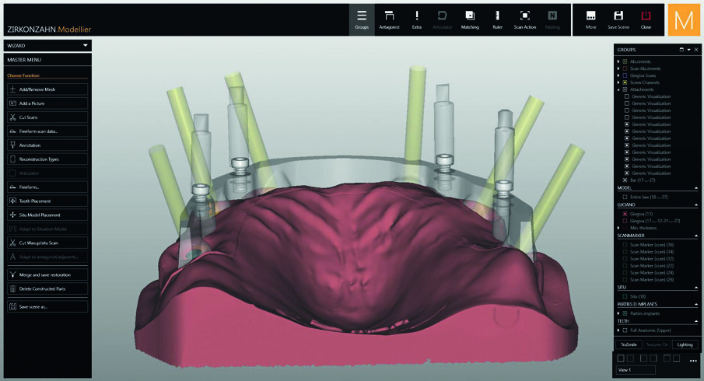Click the Annotation pin icon
This screenshot has width=704, height=381.
12,145
